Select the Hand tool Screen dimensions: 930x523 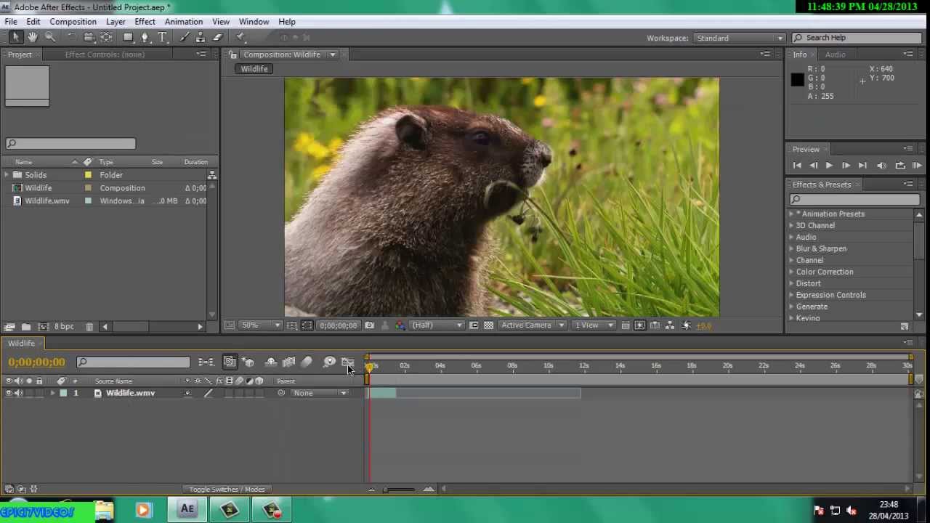coord(33,37)
